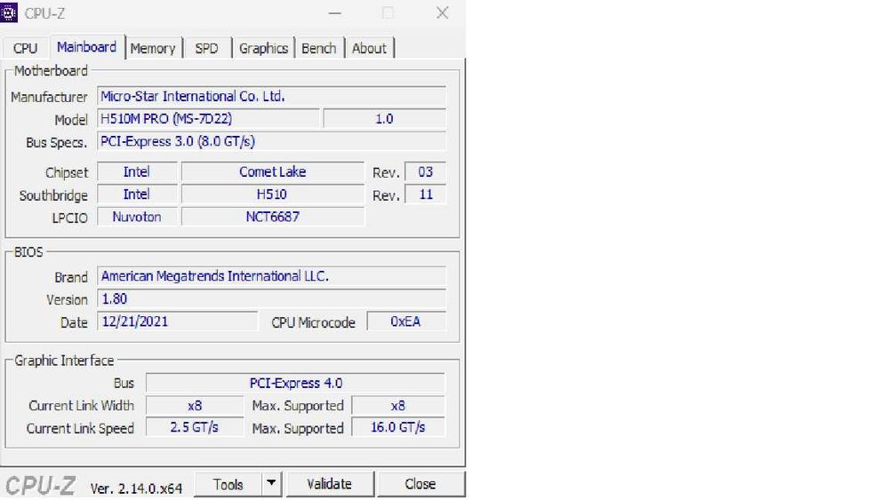The height and width of the screenshot is (500, 889).
Task: Click the LPCIO Nuvoton value
Action: pos(137,217)
